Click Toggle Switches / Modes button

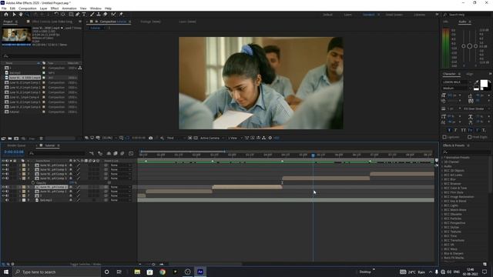86,264
